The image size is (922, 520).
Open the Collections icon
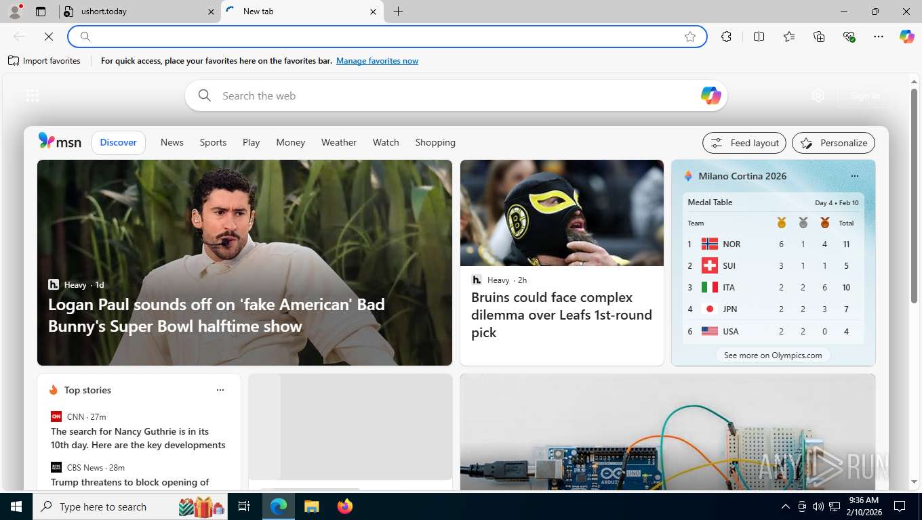[819, 37]
